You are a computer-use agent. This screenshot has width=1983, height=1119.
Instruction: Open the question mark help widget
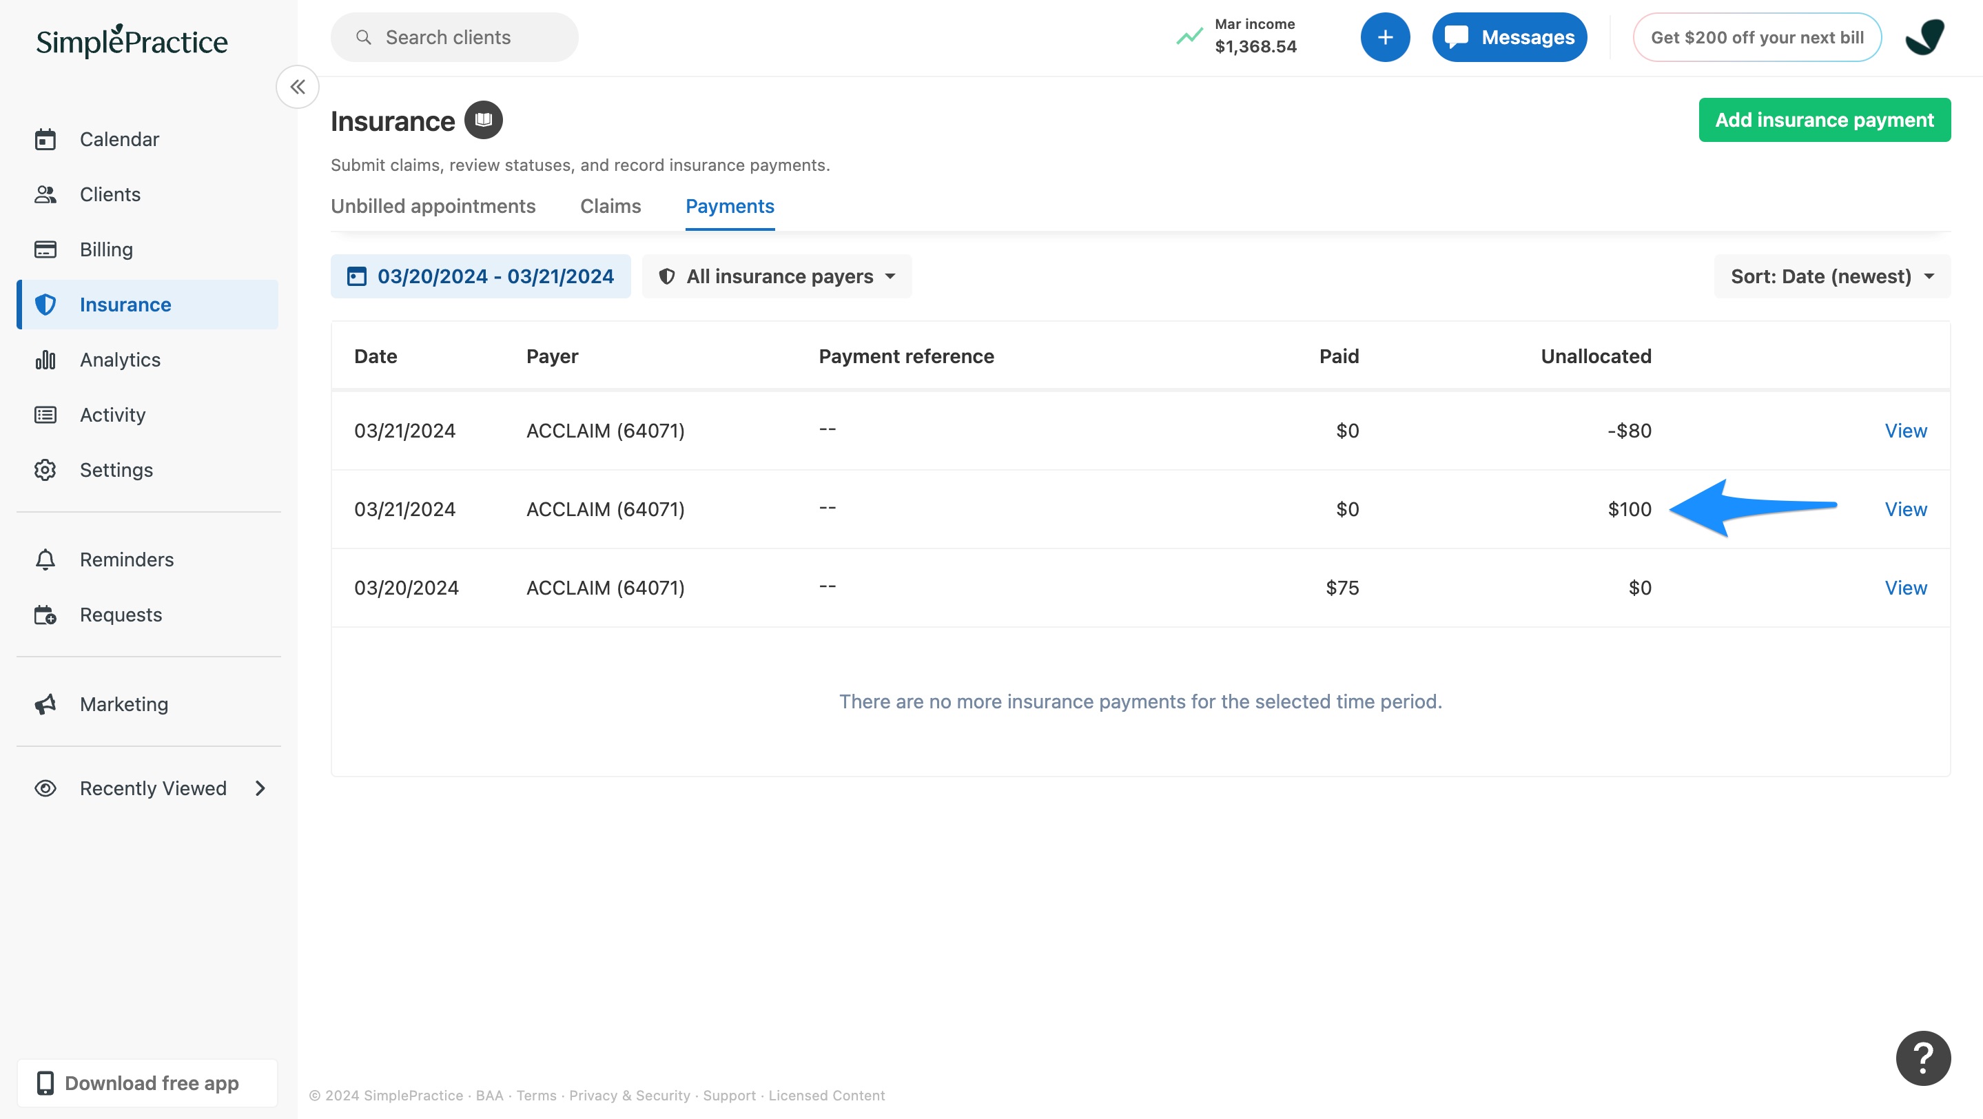click(x=1923, y=1058)
